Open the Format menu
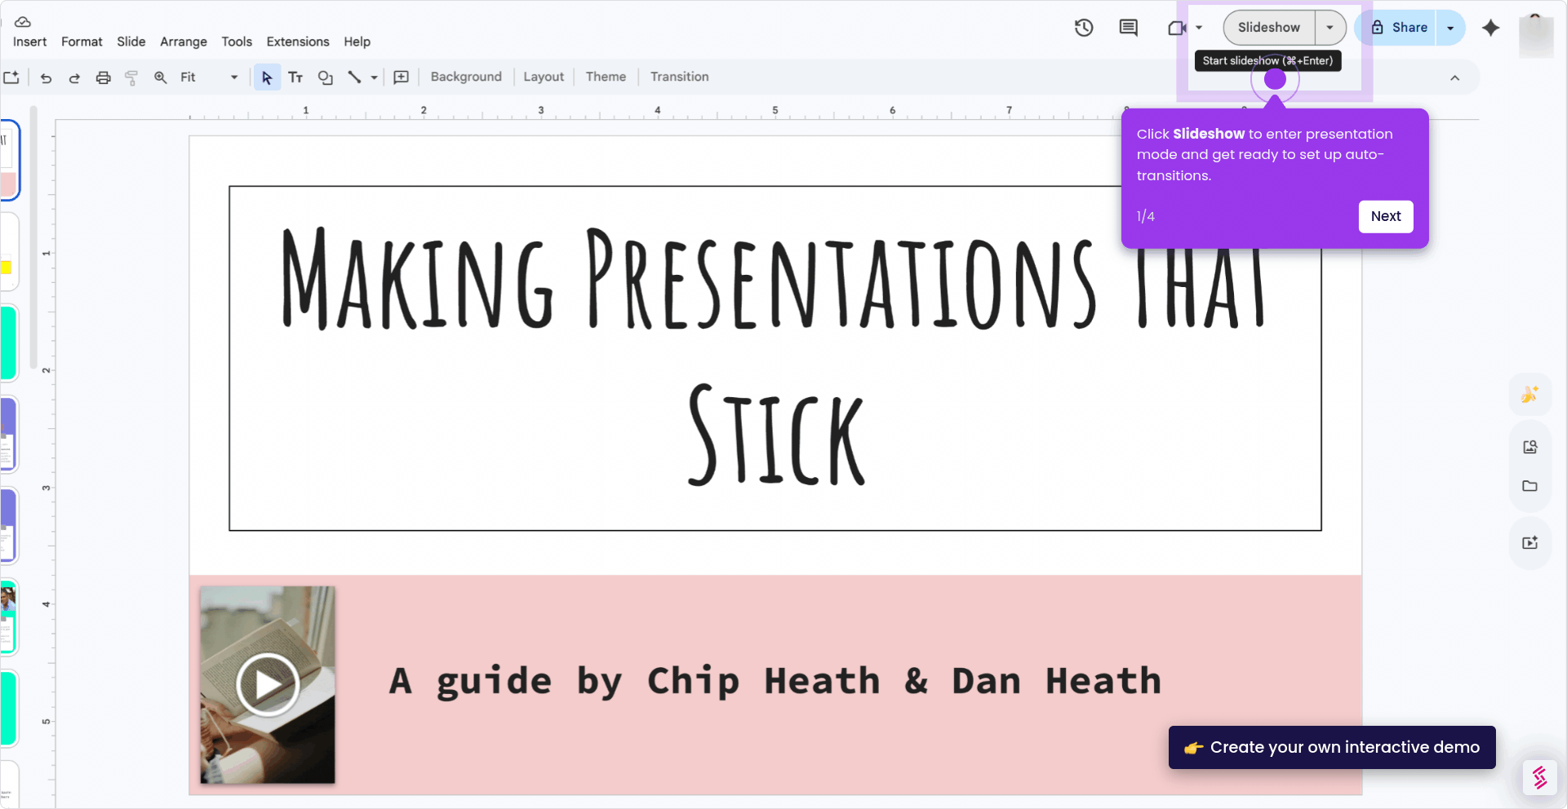 (82, 42)
